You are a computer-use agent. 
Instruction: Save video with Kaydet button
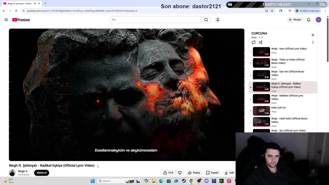212,173
